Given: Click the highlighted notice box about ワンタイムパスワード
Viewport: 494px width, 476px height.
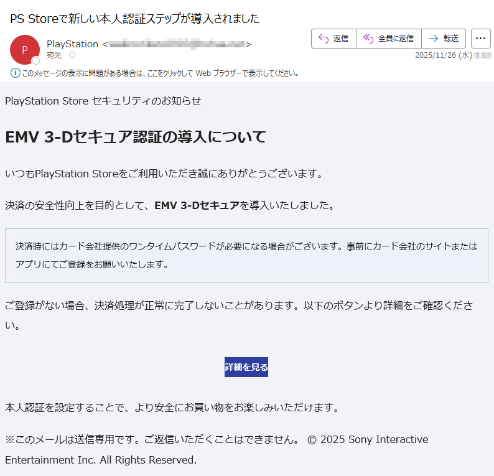Looking at the screenshot, I should (246, 255).
